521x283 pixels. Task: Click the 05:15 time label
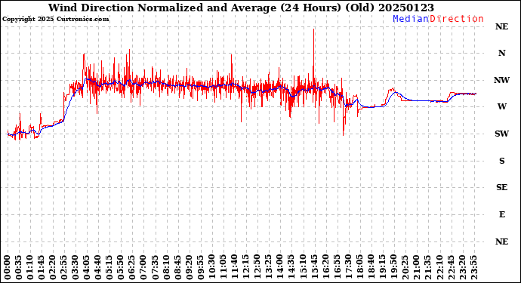[109, 268]
